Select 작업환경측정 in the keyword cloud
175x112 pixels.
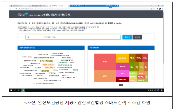pyautogui.click(x=45, y=71)
